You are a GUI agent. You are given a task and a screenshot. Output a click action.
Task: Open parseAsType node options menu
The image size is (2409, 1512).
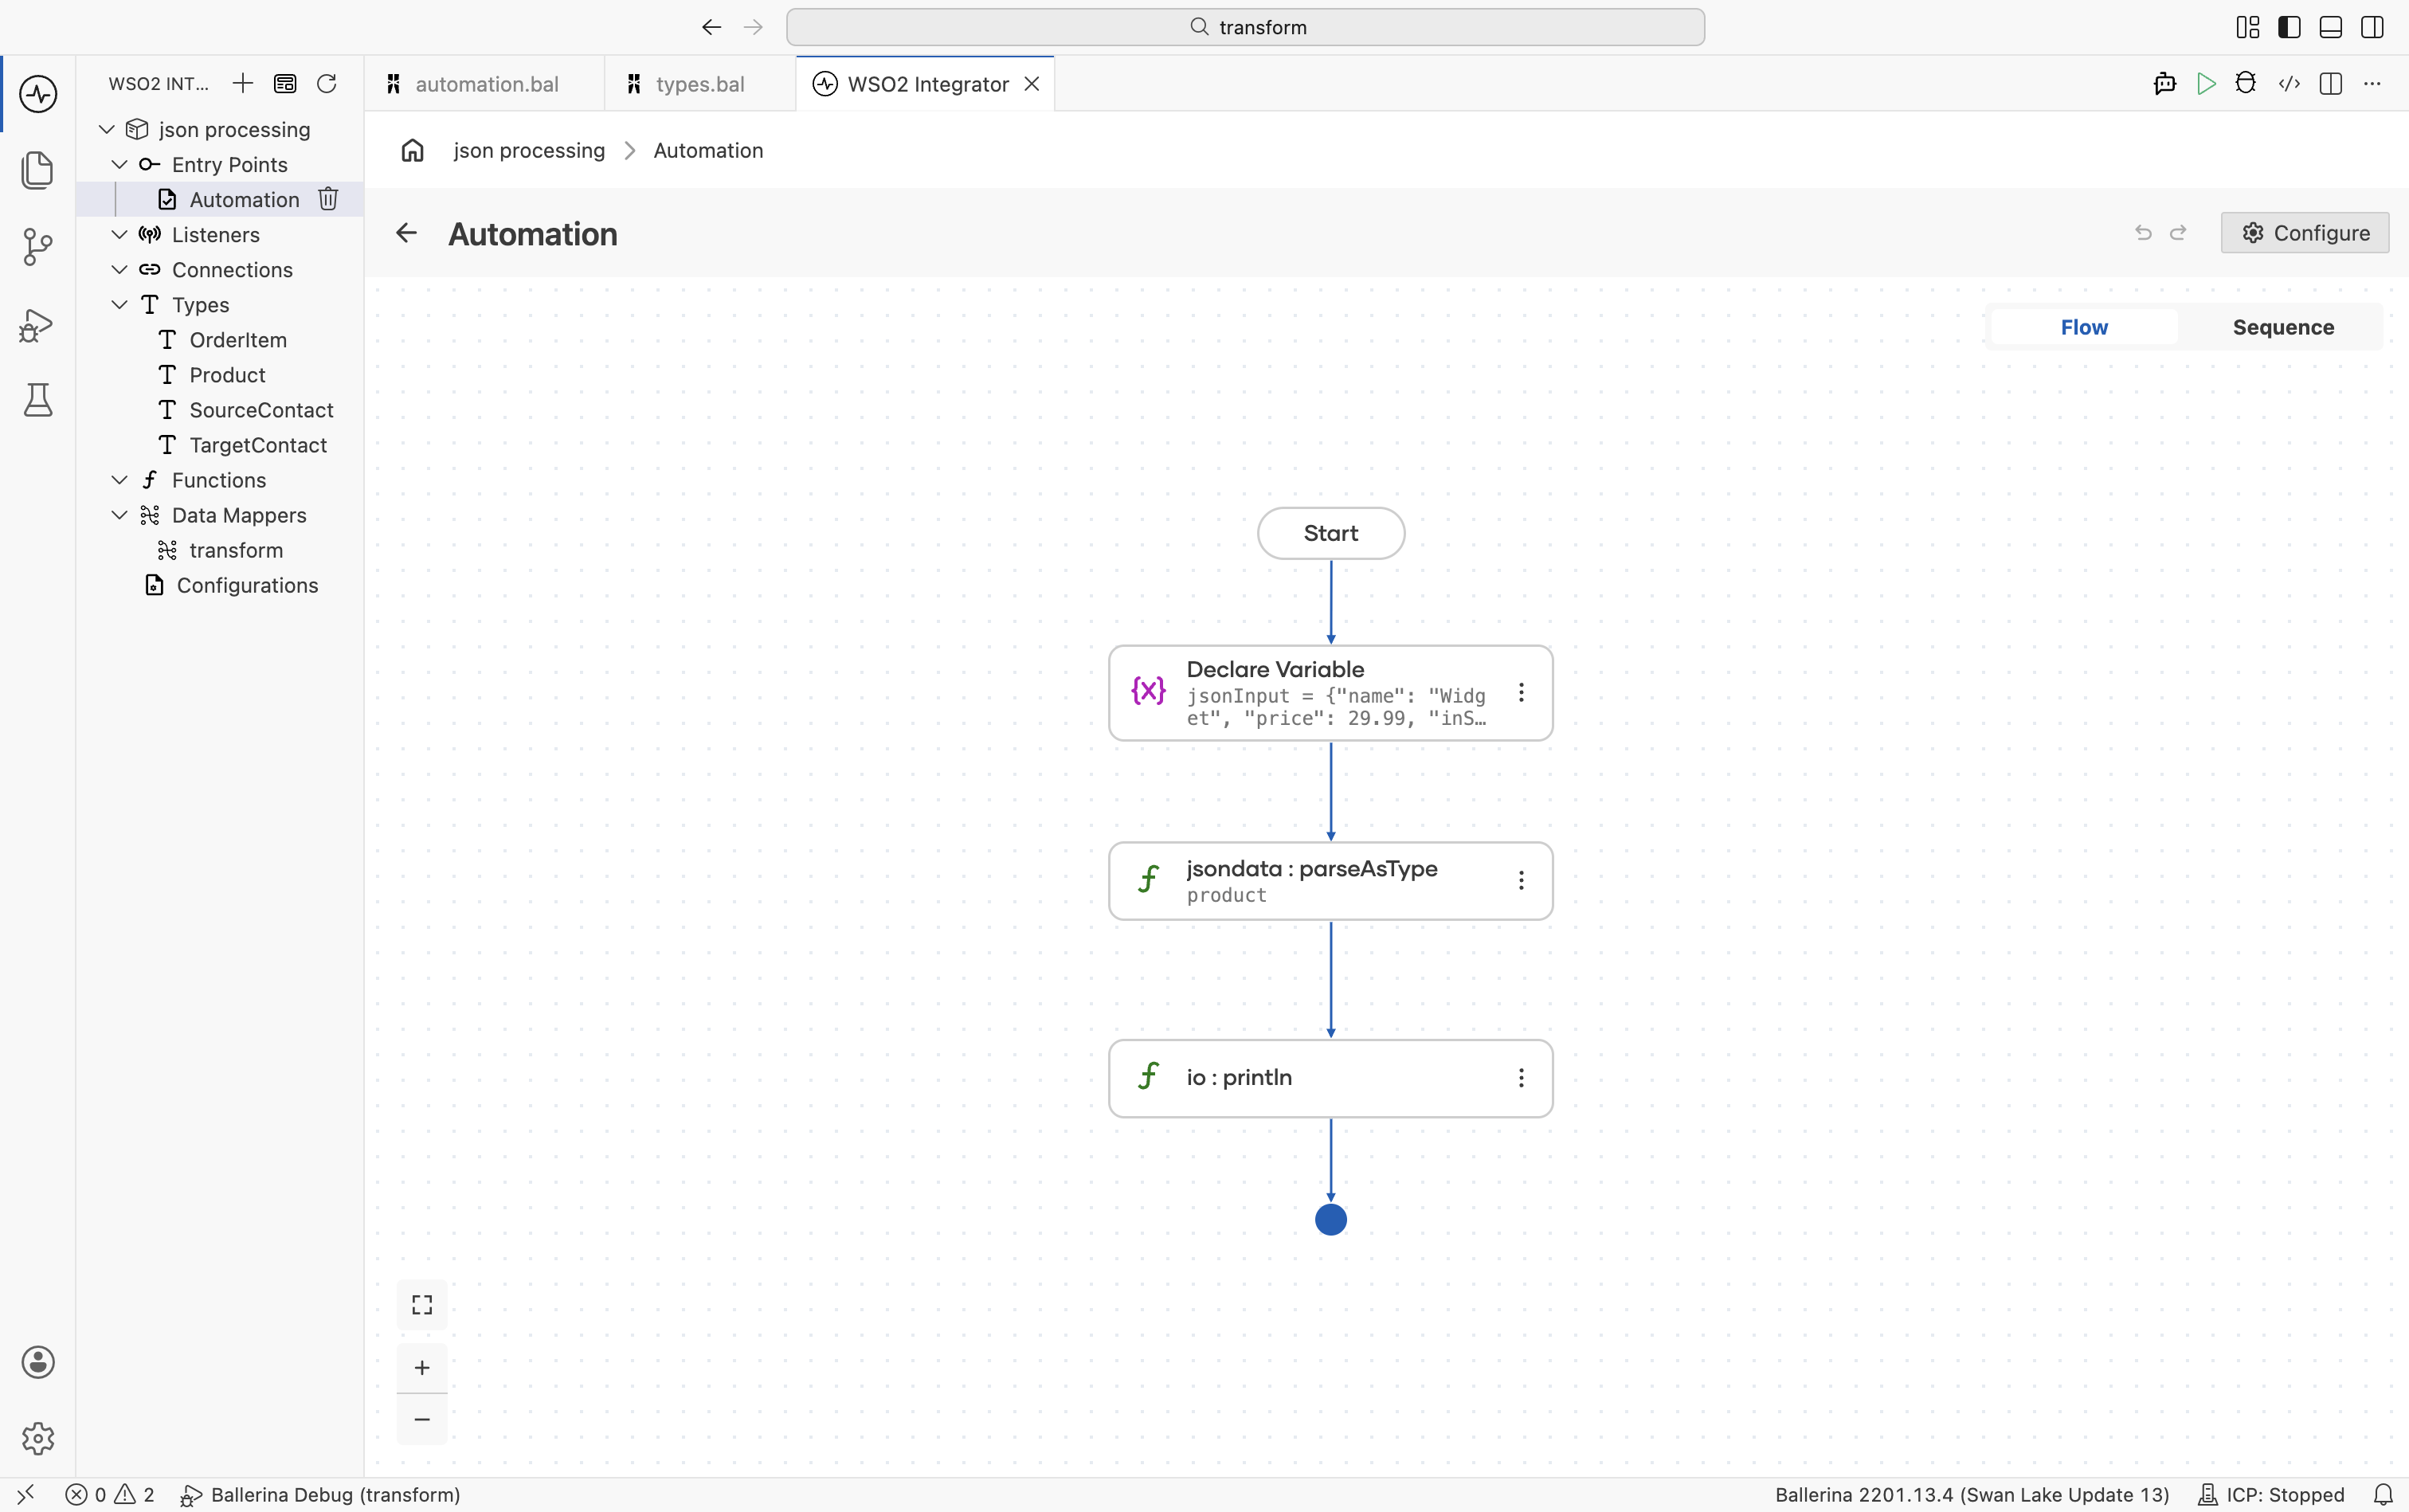1521,880
